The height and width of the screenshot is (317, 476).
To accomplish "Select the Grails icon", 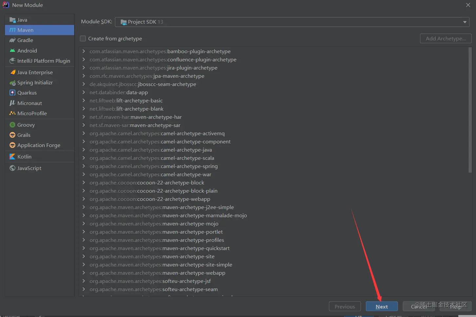I will click(x=12, y=135).
